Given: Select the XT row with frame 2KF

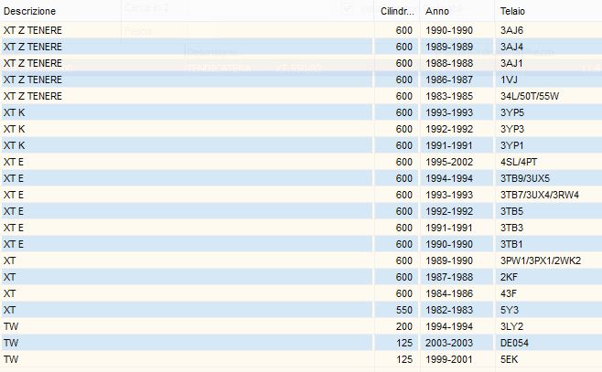Looking at the screenshot, I should 301,277.
